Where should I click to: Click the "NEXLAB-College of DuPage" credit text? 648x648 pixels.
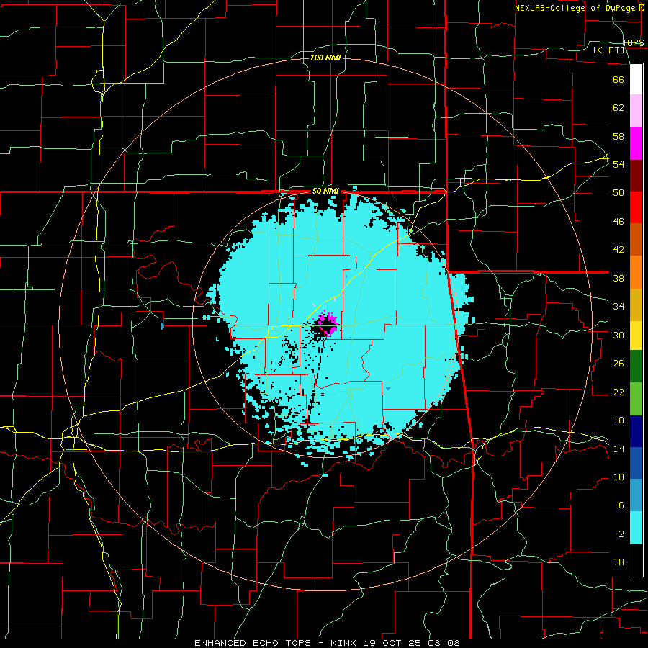click(577, 8)
